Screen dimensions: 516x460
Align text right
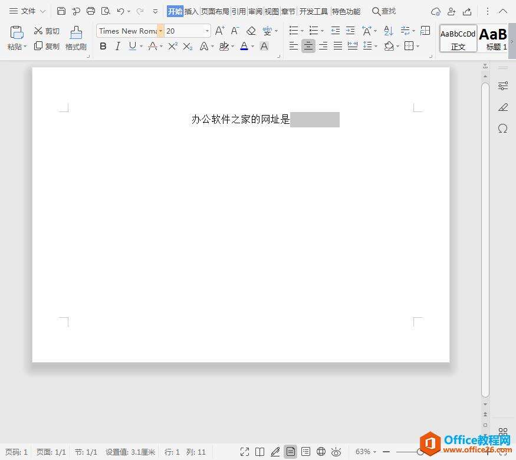323,46
